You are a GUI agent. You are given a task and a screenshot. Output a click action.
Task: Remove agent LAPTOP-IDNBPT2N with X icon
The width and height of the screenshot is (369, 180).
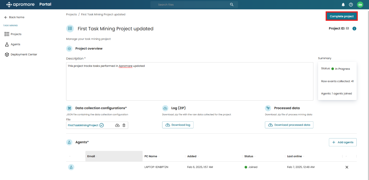(347, 167)
